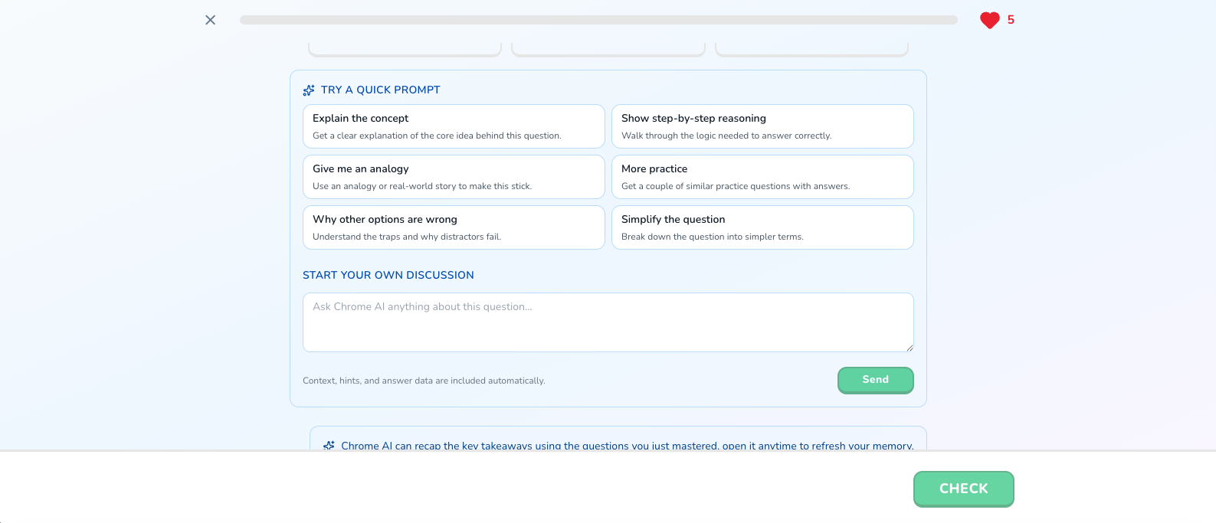Focus the Ask Chrome AI text box
The height and width of the screenshot is (523, 1216).
click(608, 322)
